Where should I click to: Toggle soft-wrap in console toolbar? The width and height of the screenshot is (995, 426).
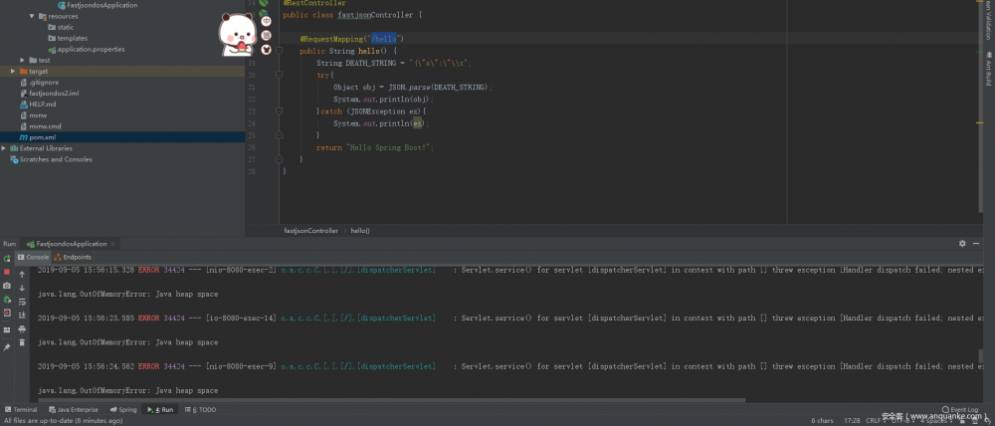coord(22,301)
